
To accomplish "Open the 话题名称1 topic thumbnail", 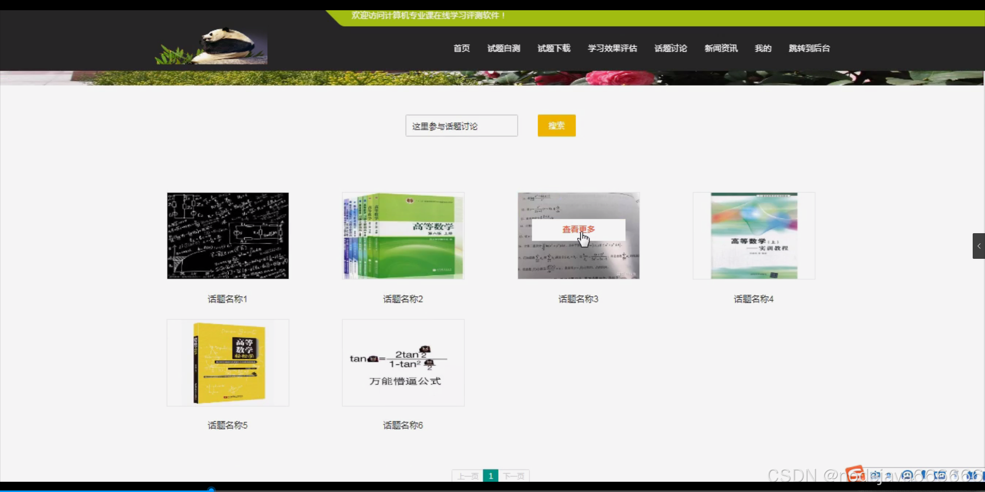I will (x=227, y=235).
